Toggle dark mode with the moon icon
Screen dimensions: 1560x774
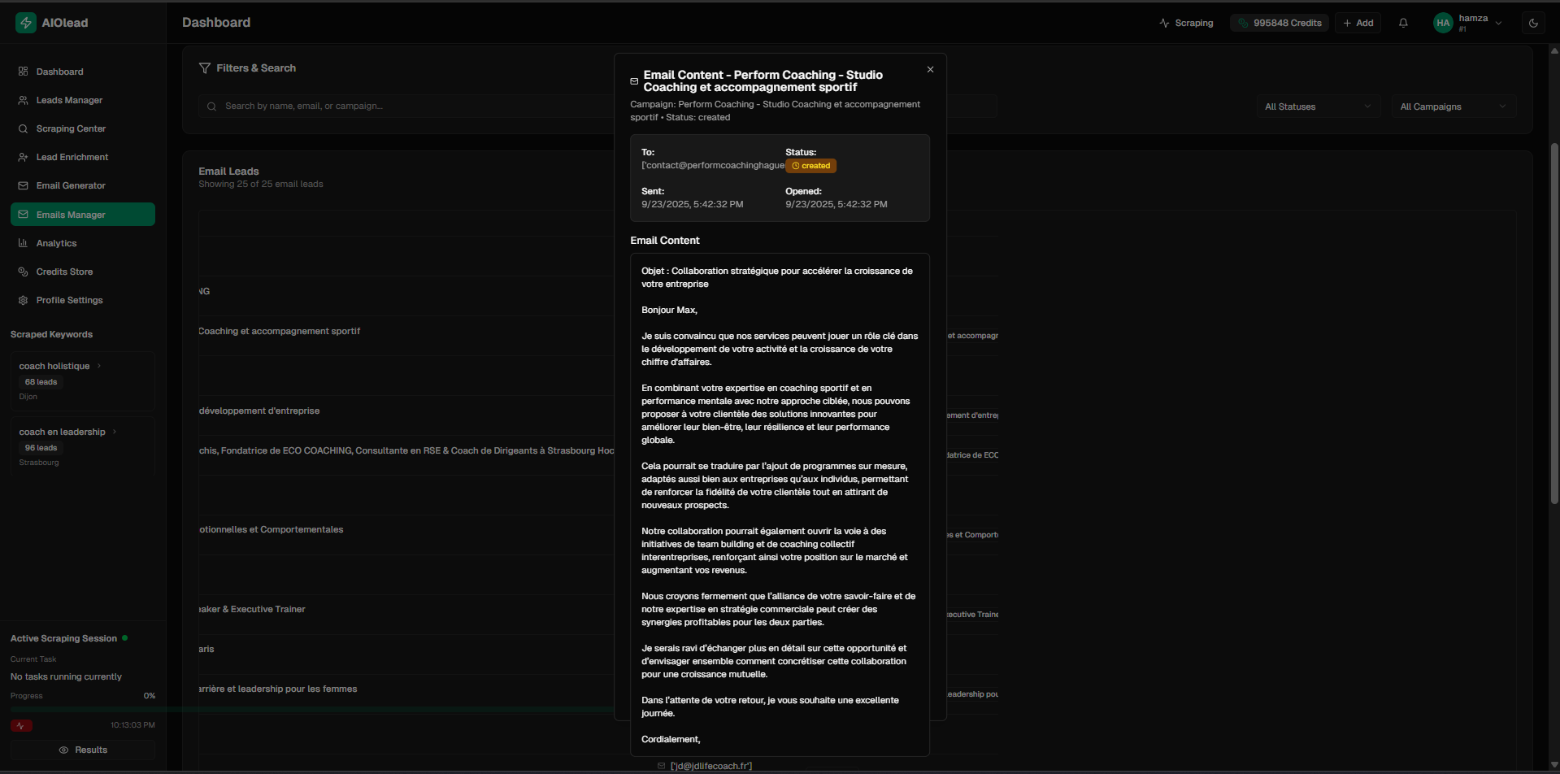click(x=1534, y=23)
